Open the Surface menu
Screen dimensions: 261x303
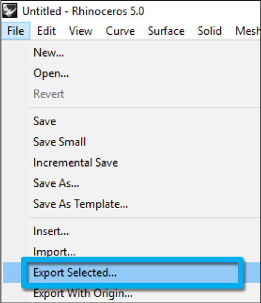(x=166, y=31)
